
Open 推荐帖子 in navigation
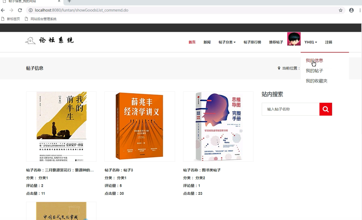point(276,42)
